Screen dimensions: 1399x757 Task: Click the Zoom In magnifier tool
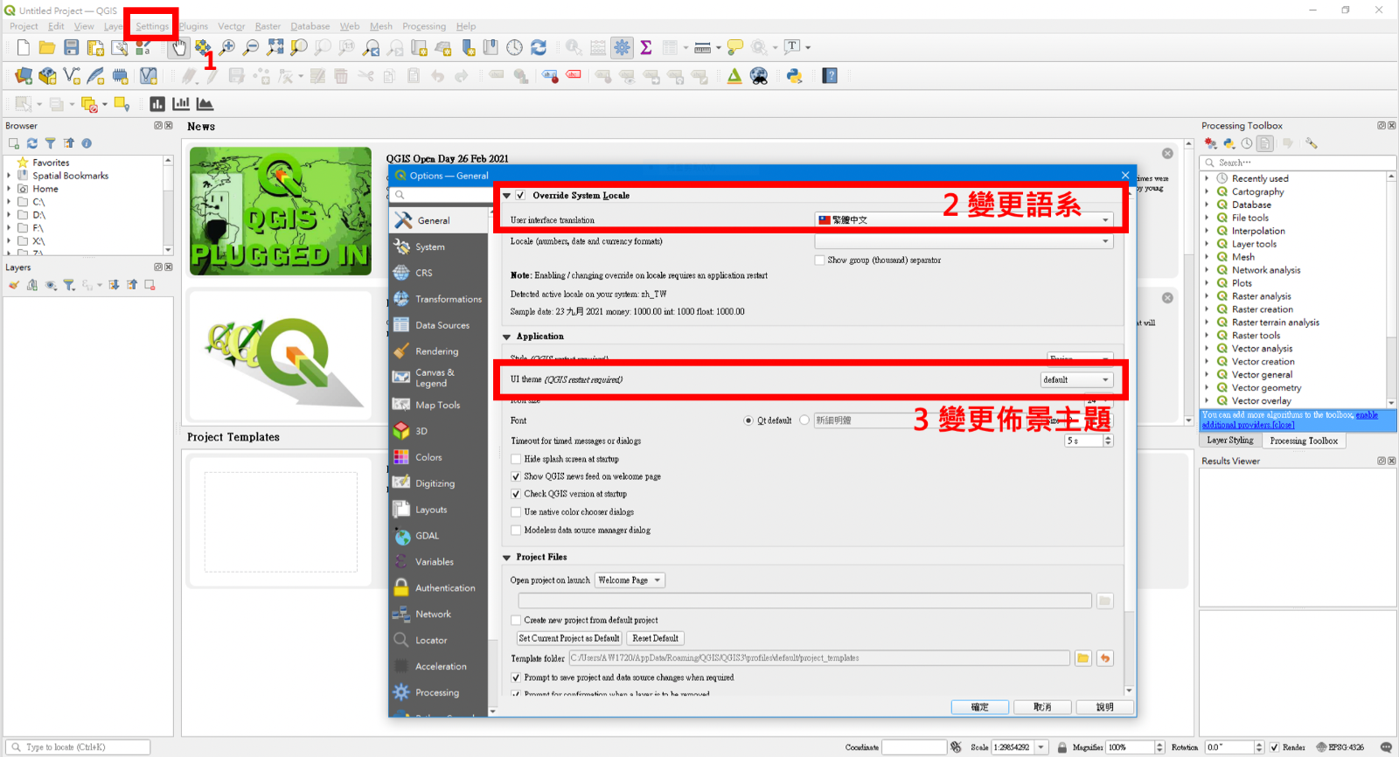click(227, 47)
